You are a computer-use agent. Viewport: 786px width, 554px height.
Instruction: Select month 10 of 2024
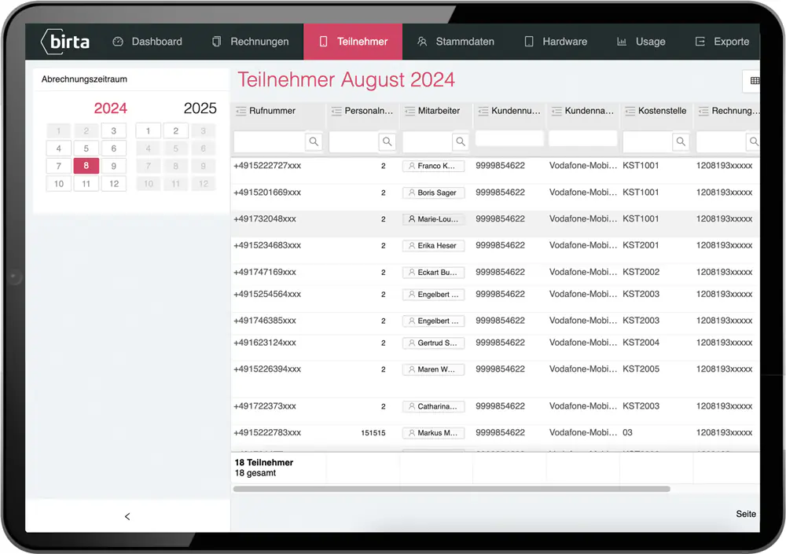coord(59,184)
